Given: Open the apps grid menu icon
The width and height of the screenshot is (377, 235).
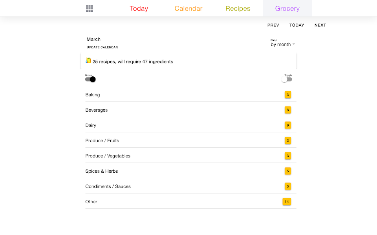Looking at the screenshot, I should click(x=90, y=9).
